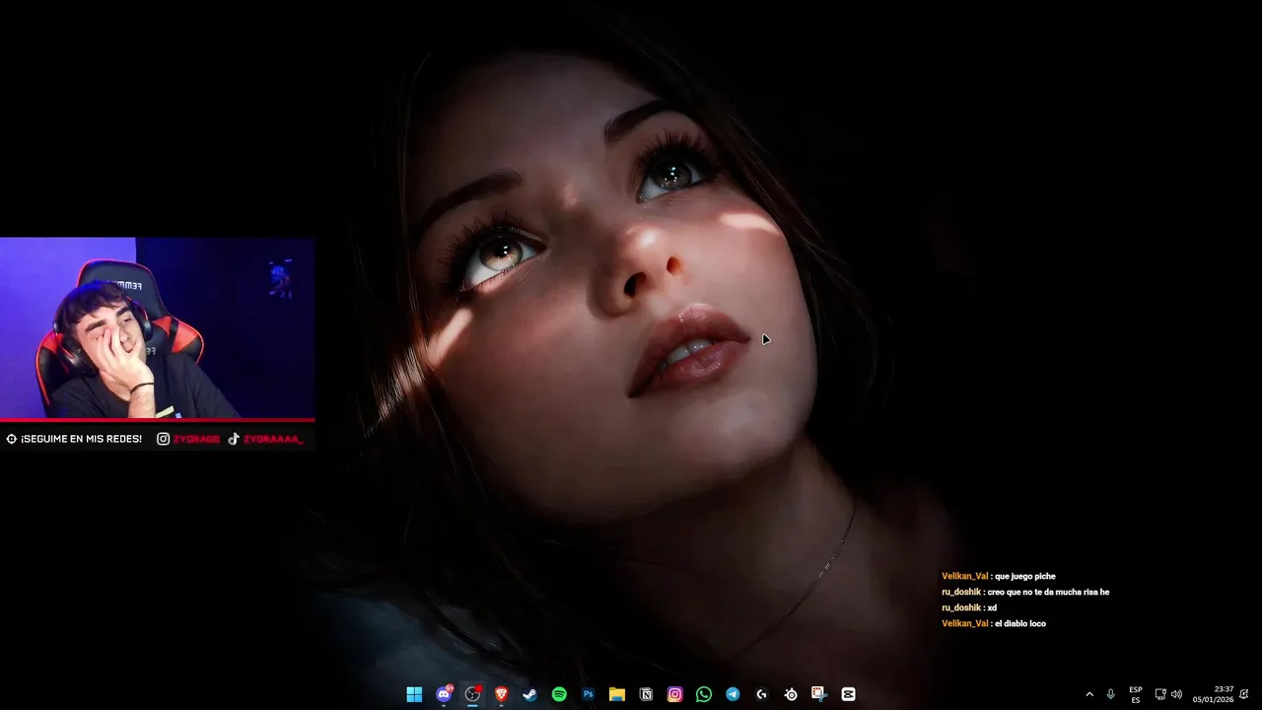
Task: Show hidden system tray icons
Action: coord(1089,694)
